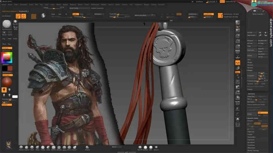The width and height of the screenshot is (273, 153).
Task: Expand the ZRemesher section
Action: coord(251,148)
